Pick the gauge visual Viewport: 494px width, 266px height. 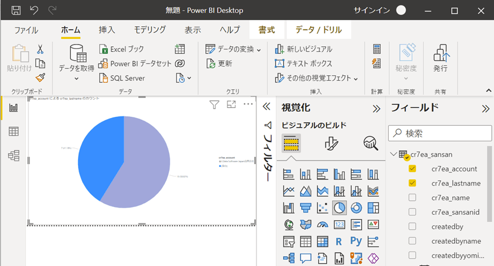coord(322,224)
